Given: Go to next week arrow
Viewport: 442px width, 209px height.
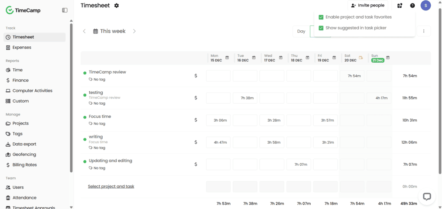Looking at the screenshot, I should click(x=134, y=31).
